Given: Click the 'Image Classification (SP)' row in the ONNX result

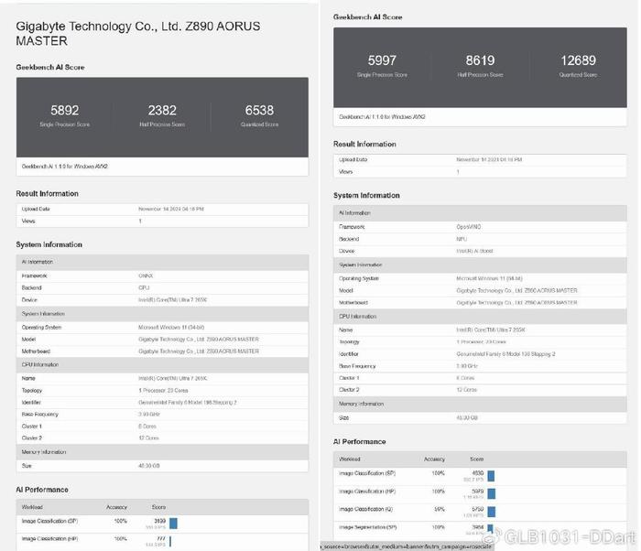Looking at the screenshot, I should tap(162, 524).
